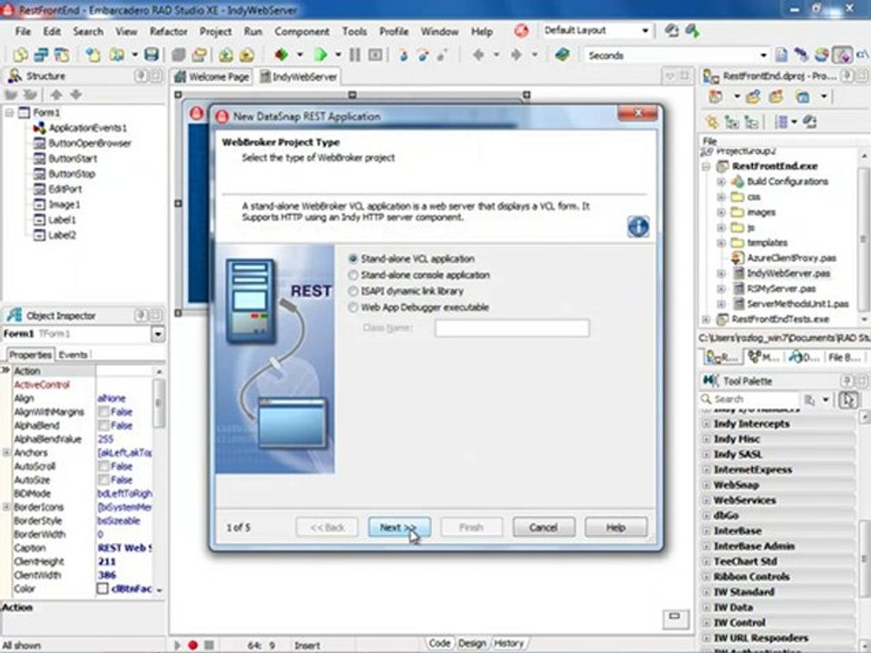This screenshot has width=871, height=653.
Task: Toggle the AutoSize False checkbox
Action: (103, 480)
